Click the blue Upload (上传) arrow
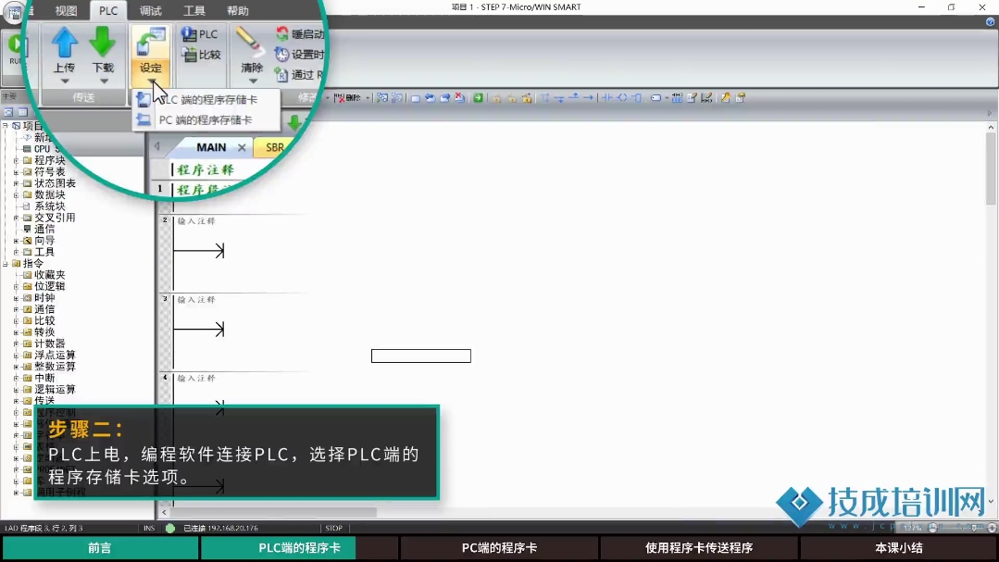Screen dimensions: 999x562 [65, 42]
